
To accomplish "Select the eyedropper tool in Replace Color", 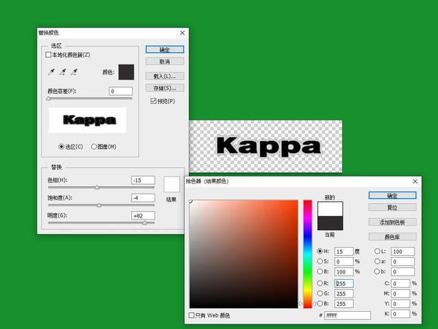I will [51, 72].
